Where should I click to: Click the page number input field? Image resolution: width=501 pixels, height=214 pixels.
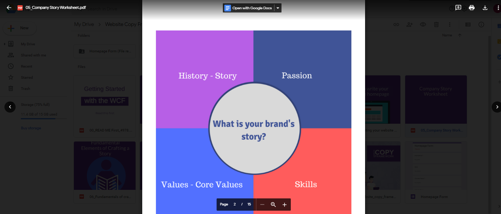tap(234, 204)
